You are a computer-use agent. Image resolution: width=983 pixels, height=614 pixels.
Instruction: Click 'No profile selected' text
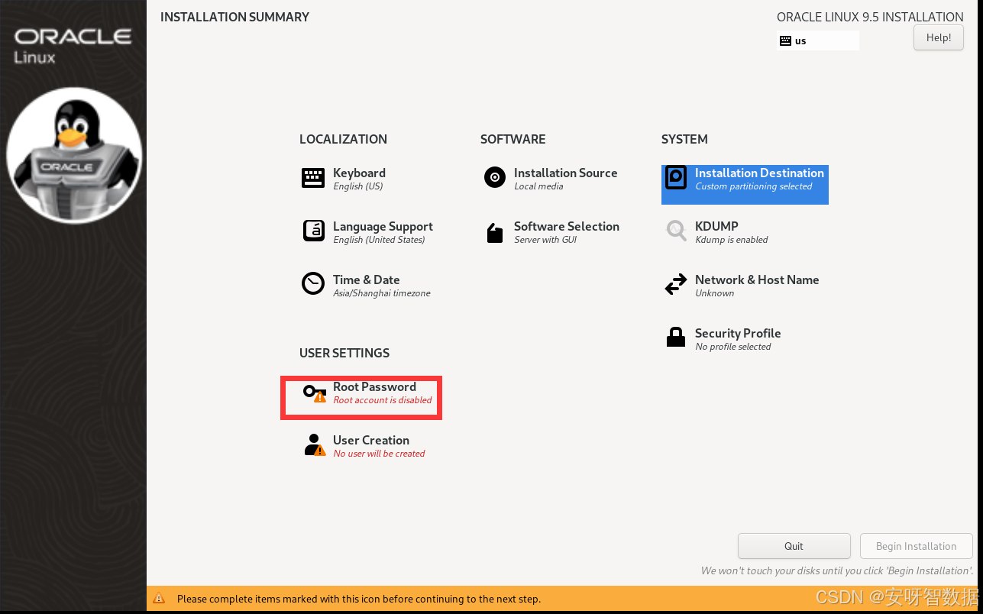click(732, 347)
